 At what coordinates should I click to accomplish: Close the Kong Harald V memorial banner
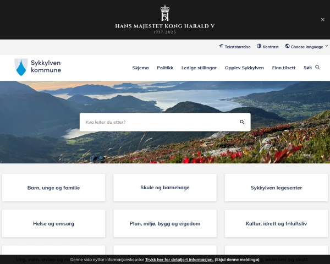click(322, 20)
